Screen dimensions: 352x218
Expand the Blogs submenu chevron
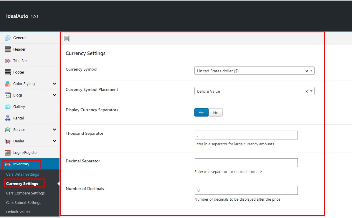pyautogui.click(x=54, y=95)
